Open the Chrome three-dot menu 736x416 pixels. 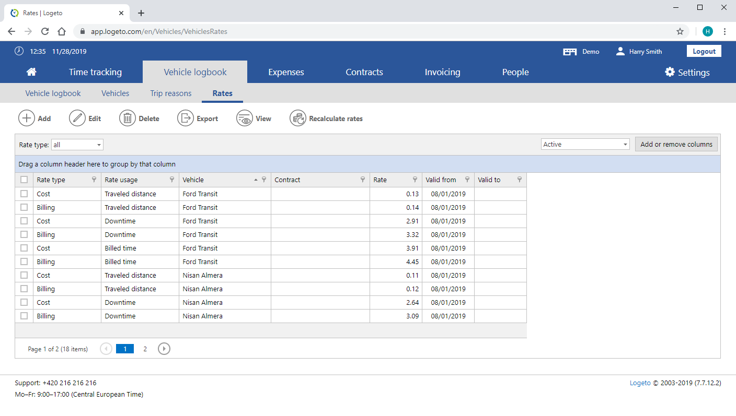pyautogui.click(x=724, y=31)
